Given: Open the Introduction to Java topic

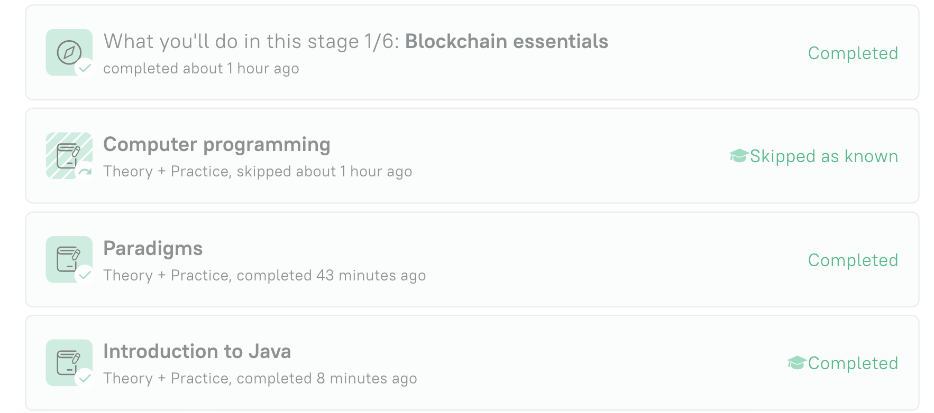Looking at the screenshot, I should point(197,352).
